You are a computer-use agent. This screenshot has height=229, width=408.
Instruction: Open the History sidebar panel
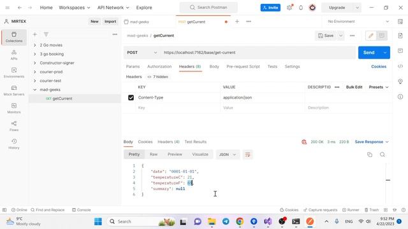pos(14,144)
